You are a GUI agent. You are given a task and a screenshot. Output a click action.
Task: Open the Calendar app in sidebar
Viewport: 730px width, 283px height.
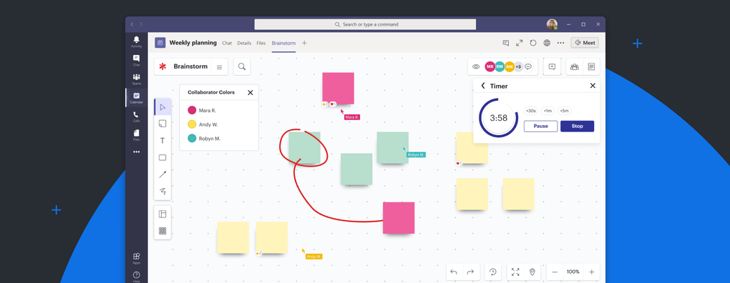136,98
